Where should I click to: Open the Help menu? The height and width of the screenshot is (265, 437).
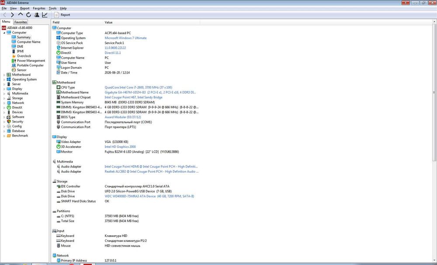(63, 8)
